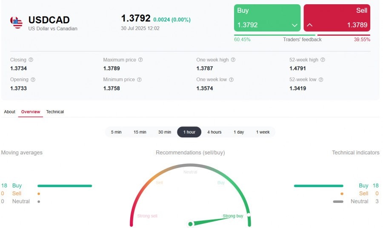The image size is (383, 228).
Task: Click the change value 0.0024 (0.00%)
Action: [172, 20]
